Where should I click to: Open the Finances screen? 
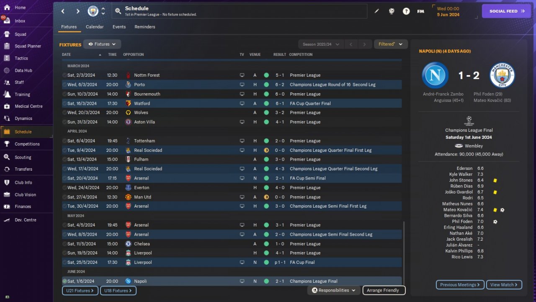(x=26, y=206)
